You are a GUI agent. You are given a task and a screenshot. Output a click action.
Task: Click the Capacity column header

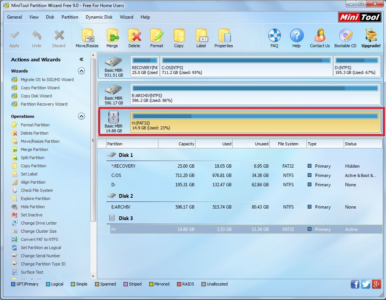click(177, 144)
